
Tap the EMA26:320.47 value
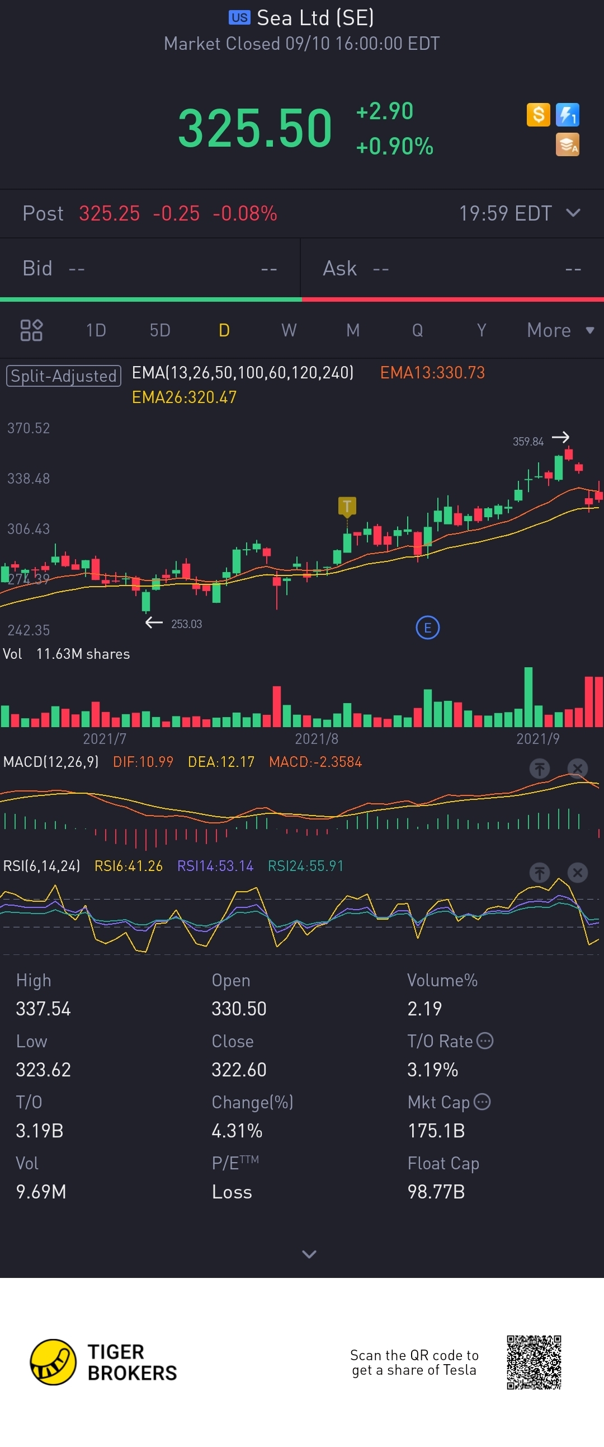[184, 397]
